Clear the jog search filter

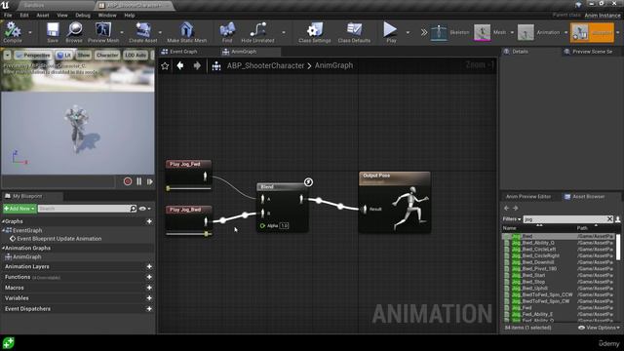pos(609,218)
